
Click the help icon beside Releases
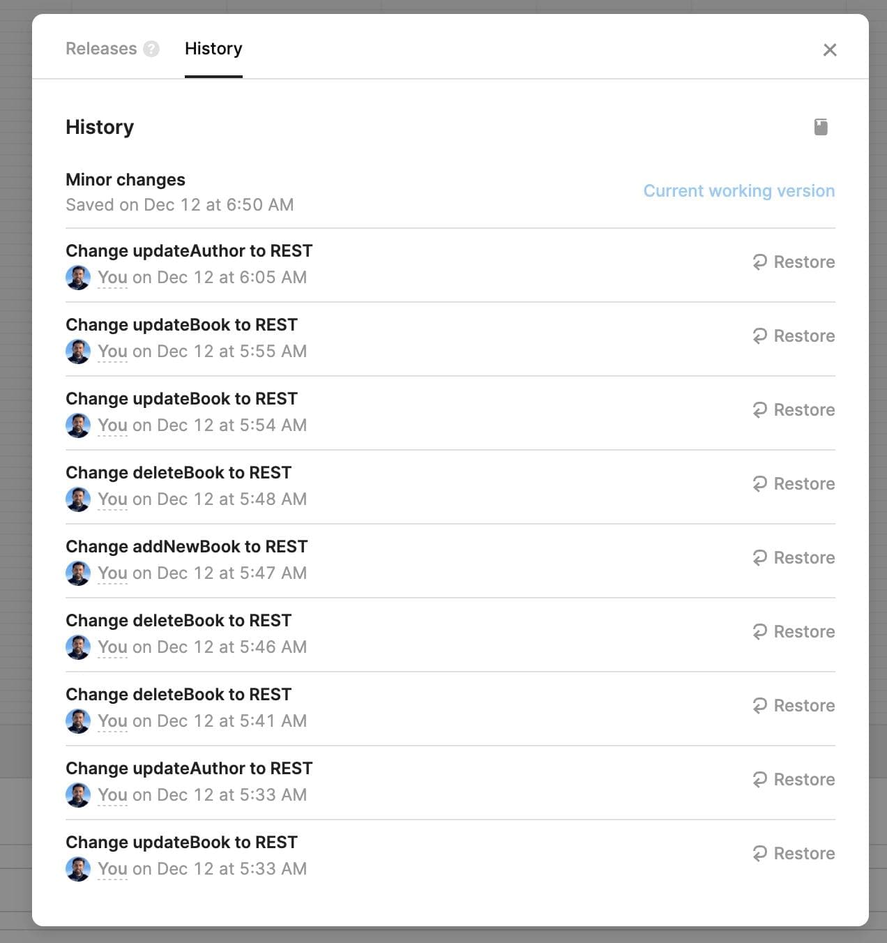[151, 49]
